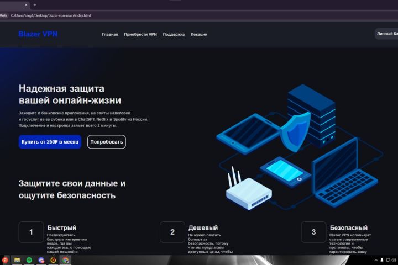
Task: Click Купить от 250₽ в месяц button
Action: [x=50, y=142]
